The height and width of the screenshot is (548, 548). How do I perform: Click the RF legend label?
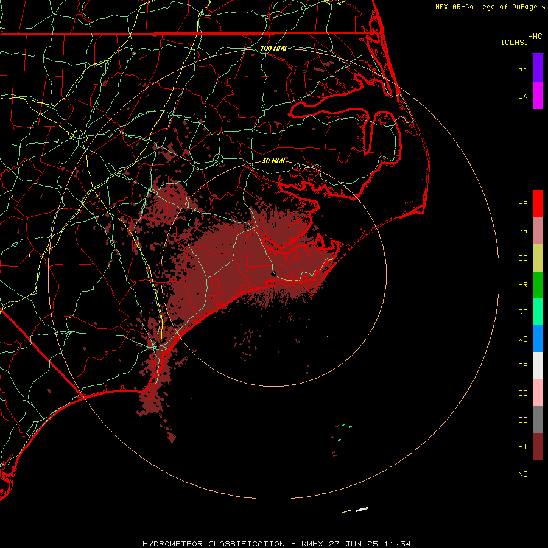pos(522,68)
